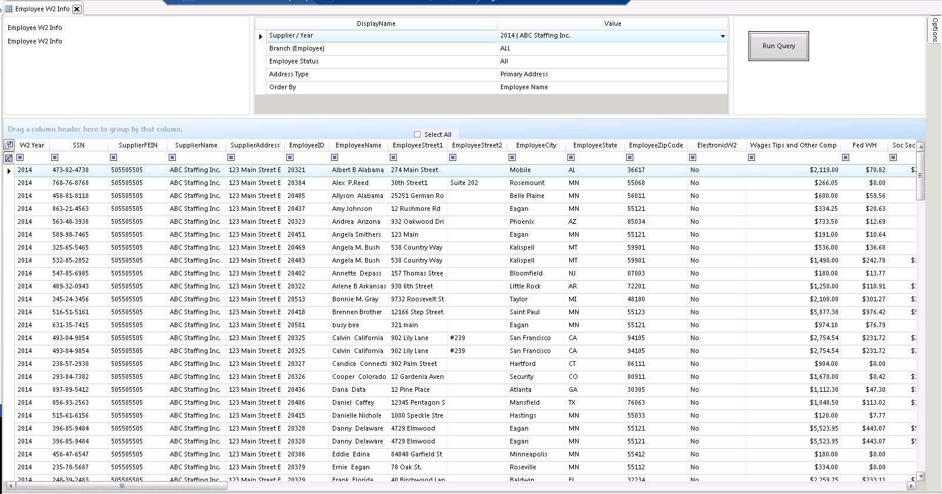The image size is (942, 494).
Task: Open the Options side panel tab
Action: click(x=934, y=29)
